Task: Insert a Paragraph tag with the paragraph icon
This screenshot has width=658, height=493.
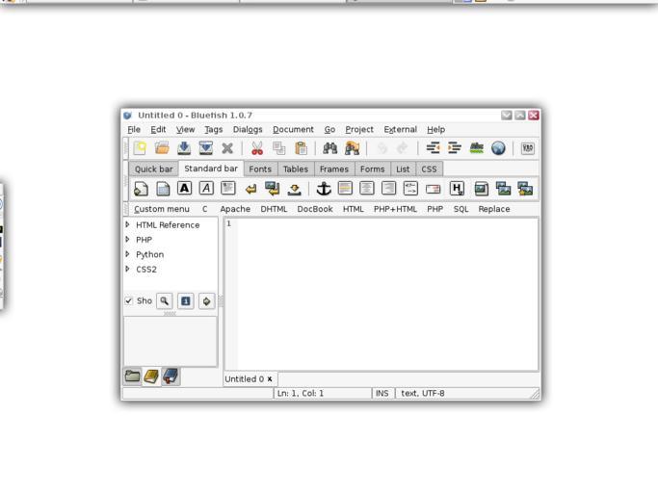Action: 228,188
